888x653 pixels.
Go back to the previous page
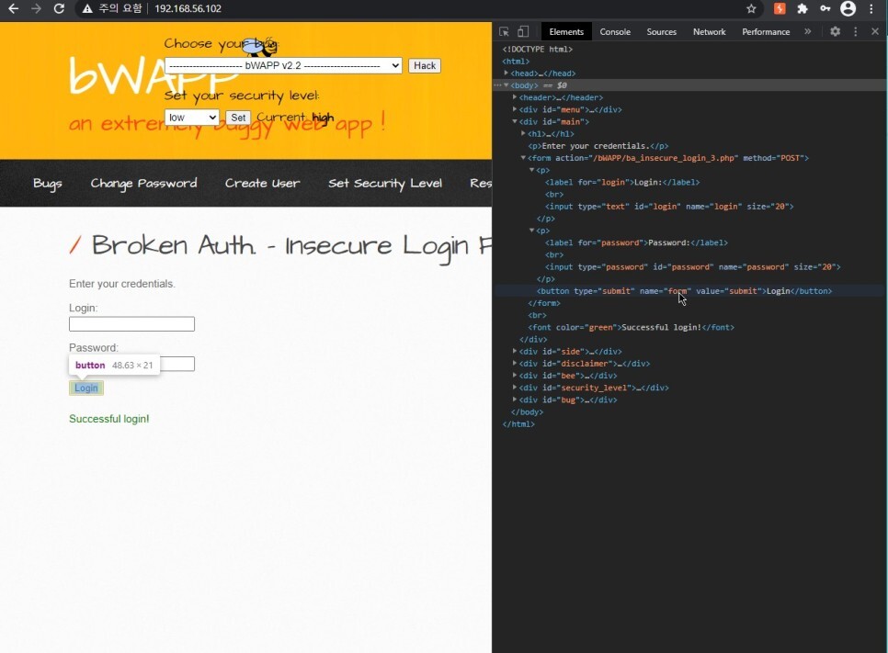pos(13,8)
